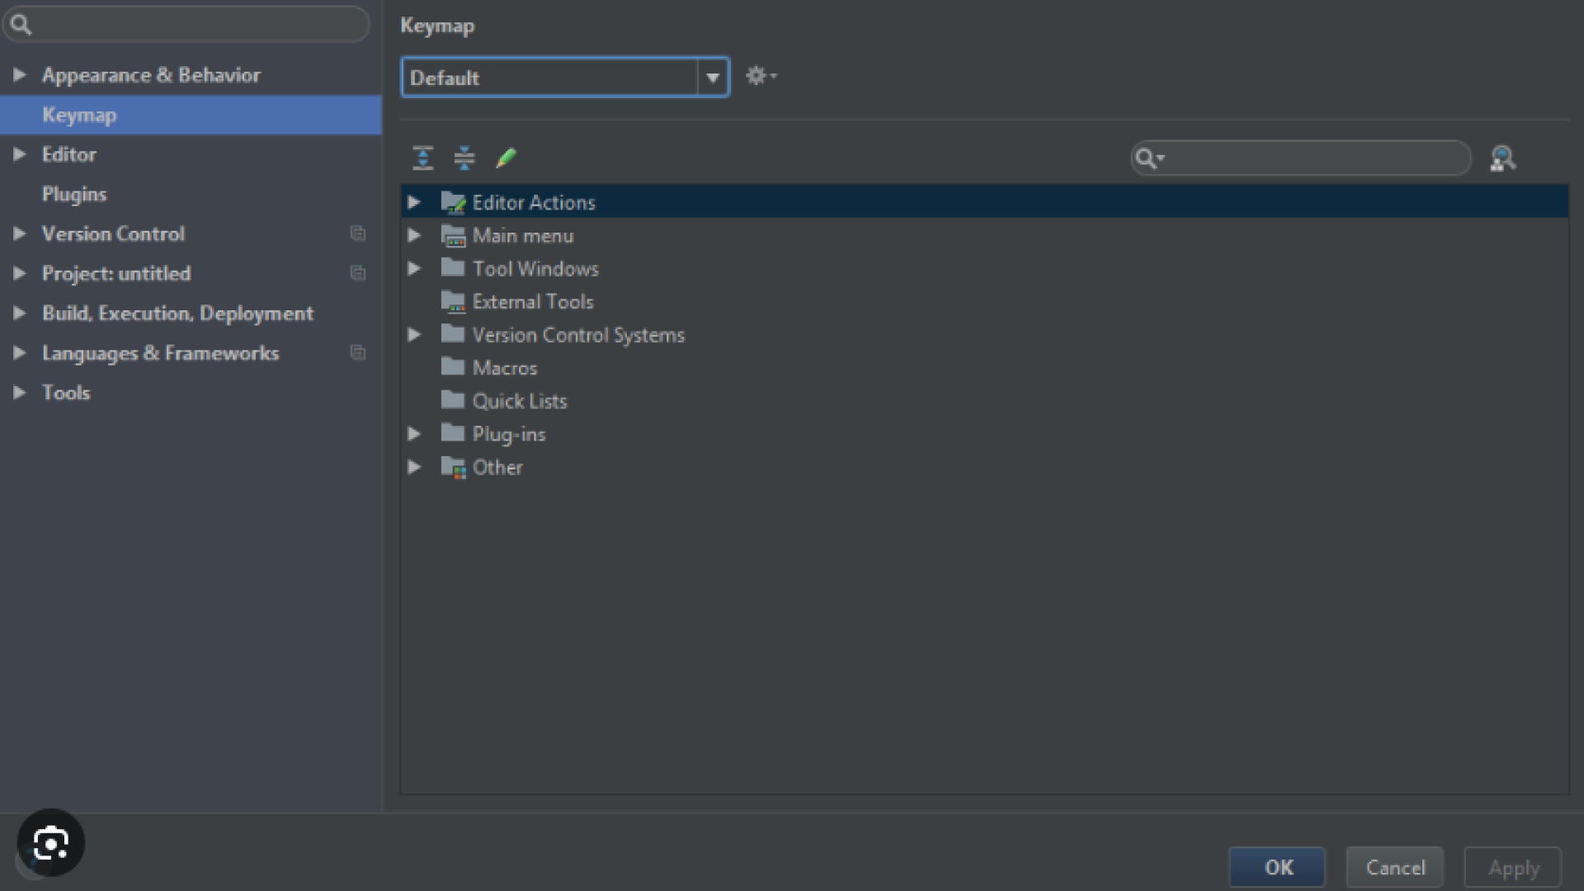Expand the Editor Actions tree node
Screen dimensions: 1584x891
[414, 202]
